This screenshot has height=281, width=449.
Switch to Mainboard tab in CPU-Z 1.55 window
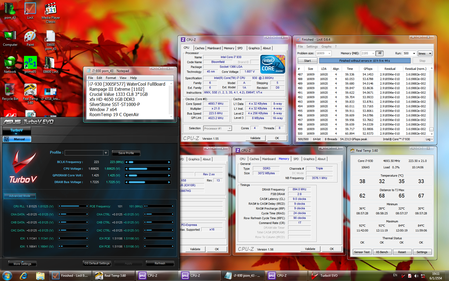click(214, 48)
